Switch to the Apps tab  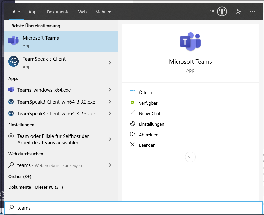click(x=33, y=12)
